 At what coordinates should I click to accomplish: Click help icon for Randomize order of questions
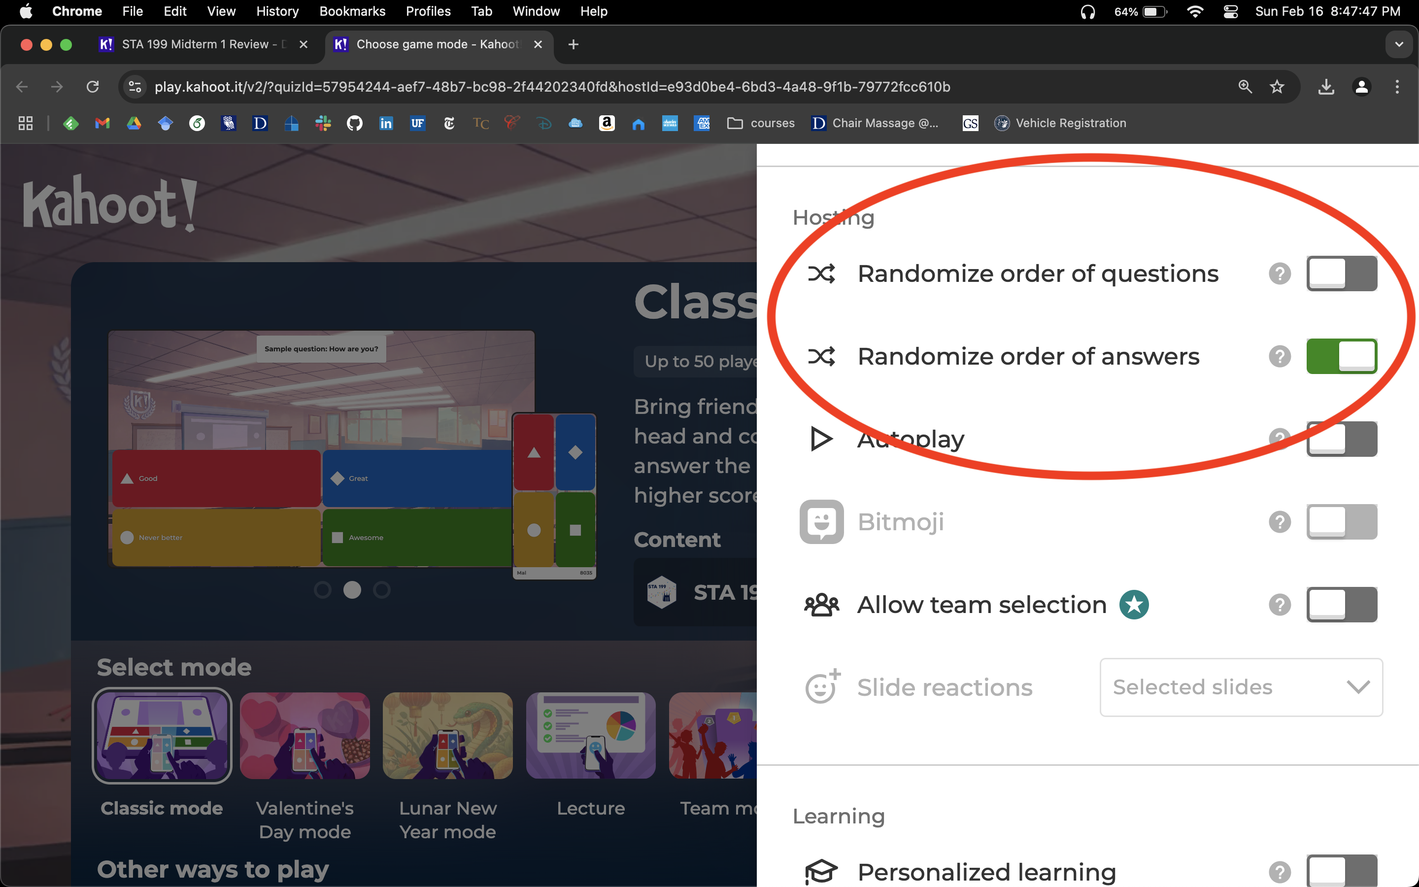point(1280,273)
